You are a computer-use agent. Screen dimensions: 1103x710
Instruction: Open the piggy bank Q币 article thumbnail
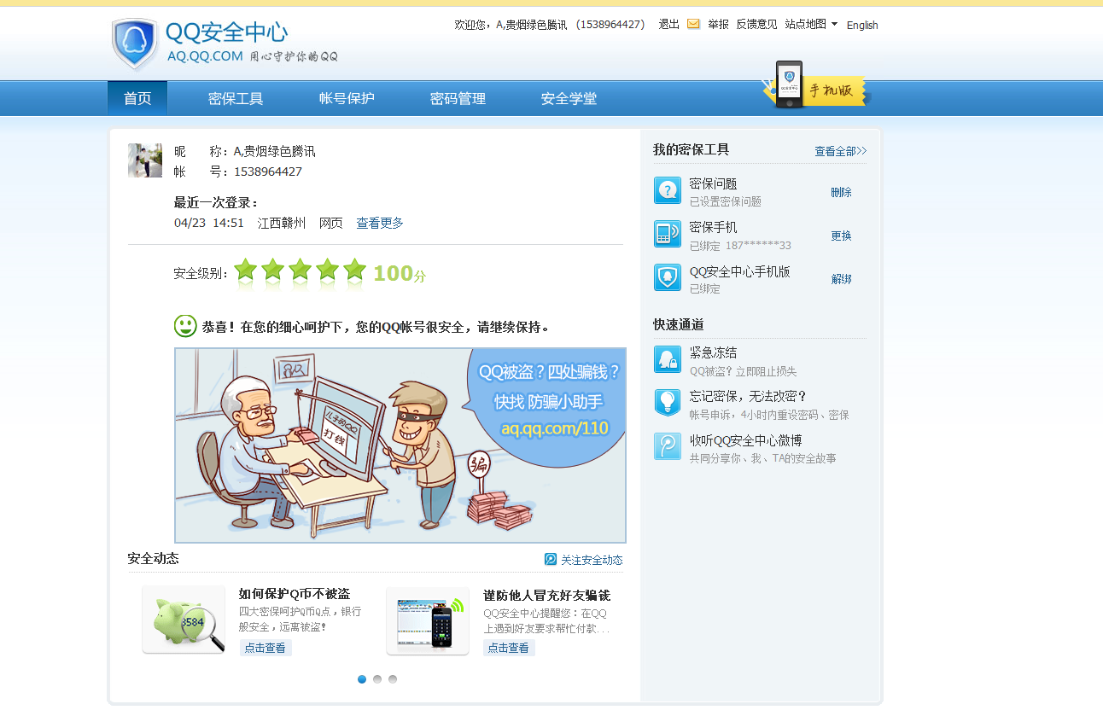tap(184, 620)
